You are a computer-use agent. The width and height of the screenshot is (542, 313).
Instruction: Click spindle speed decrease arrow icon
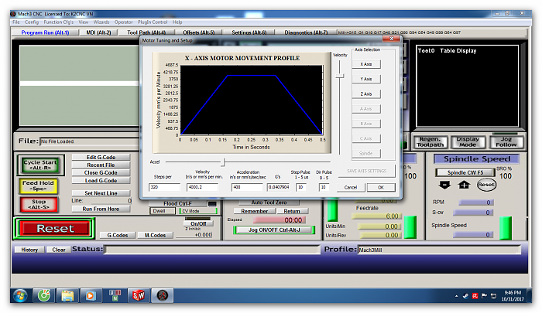coord(444,185)
